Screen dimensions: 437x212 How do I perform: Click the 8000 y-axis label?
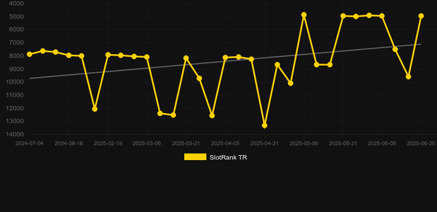pyautogui.click(x=17, y=56)
